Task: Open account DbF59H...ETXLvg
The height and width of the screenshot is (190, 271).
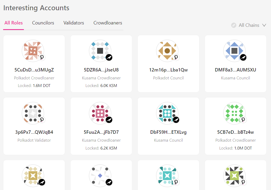Action: coord(168,132)
